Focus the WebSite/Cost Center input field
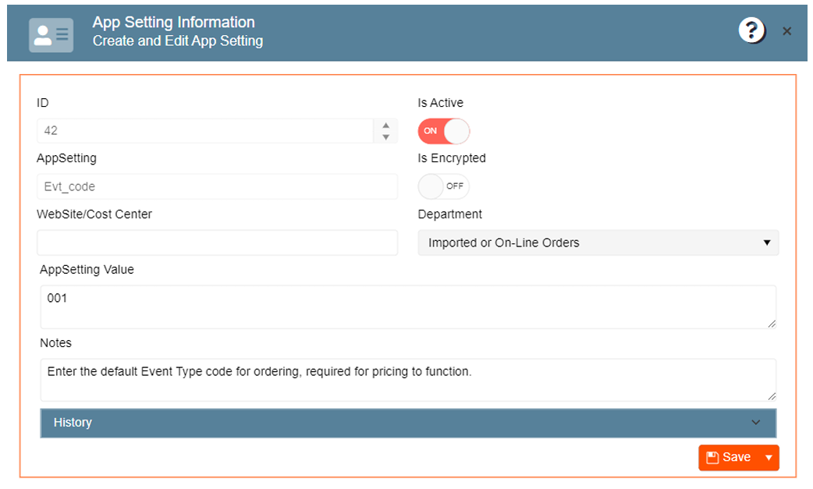The height and width of the screenshot is (489, 813). coord(216,243)
